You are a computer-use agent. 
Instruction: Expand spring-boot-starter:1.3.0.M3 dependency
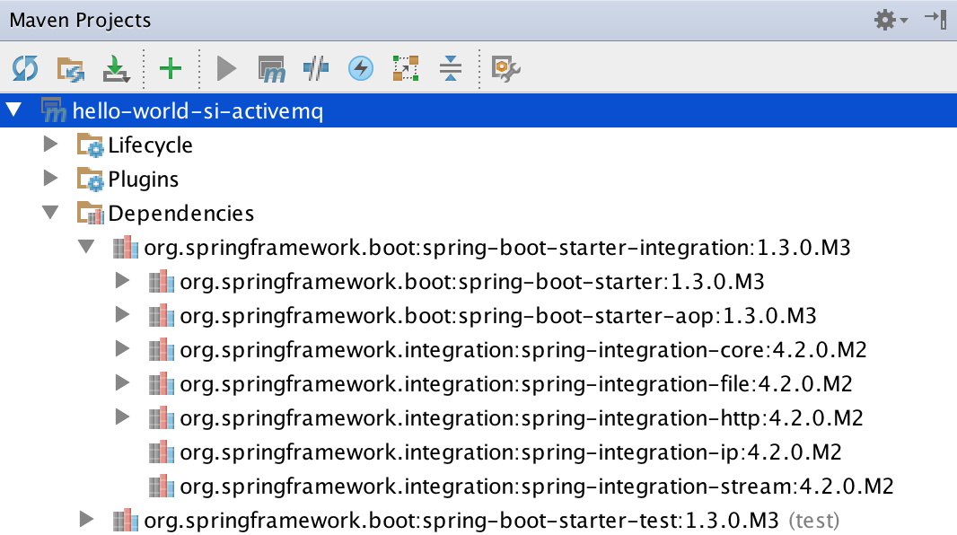[x=123, y=281]
